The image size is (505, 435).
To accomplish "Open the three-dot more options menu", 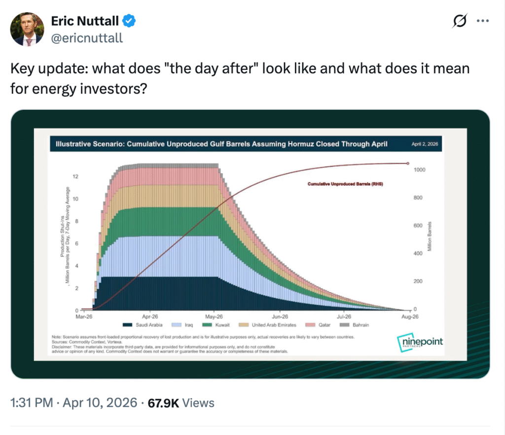I will tap(483, 22).
